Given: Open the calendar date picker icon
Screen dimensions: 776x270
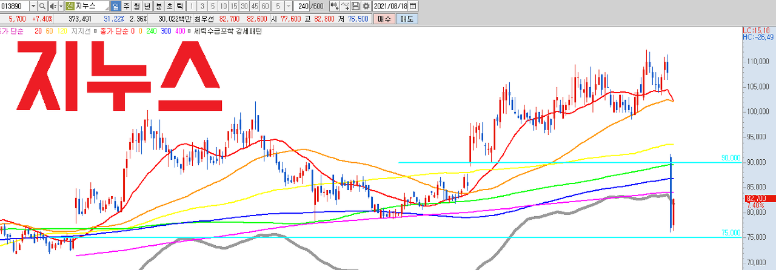Looking at the screenshot, I should click(x=412, y=6).
